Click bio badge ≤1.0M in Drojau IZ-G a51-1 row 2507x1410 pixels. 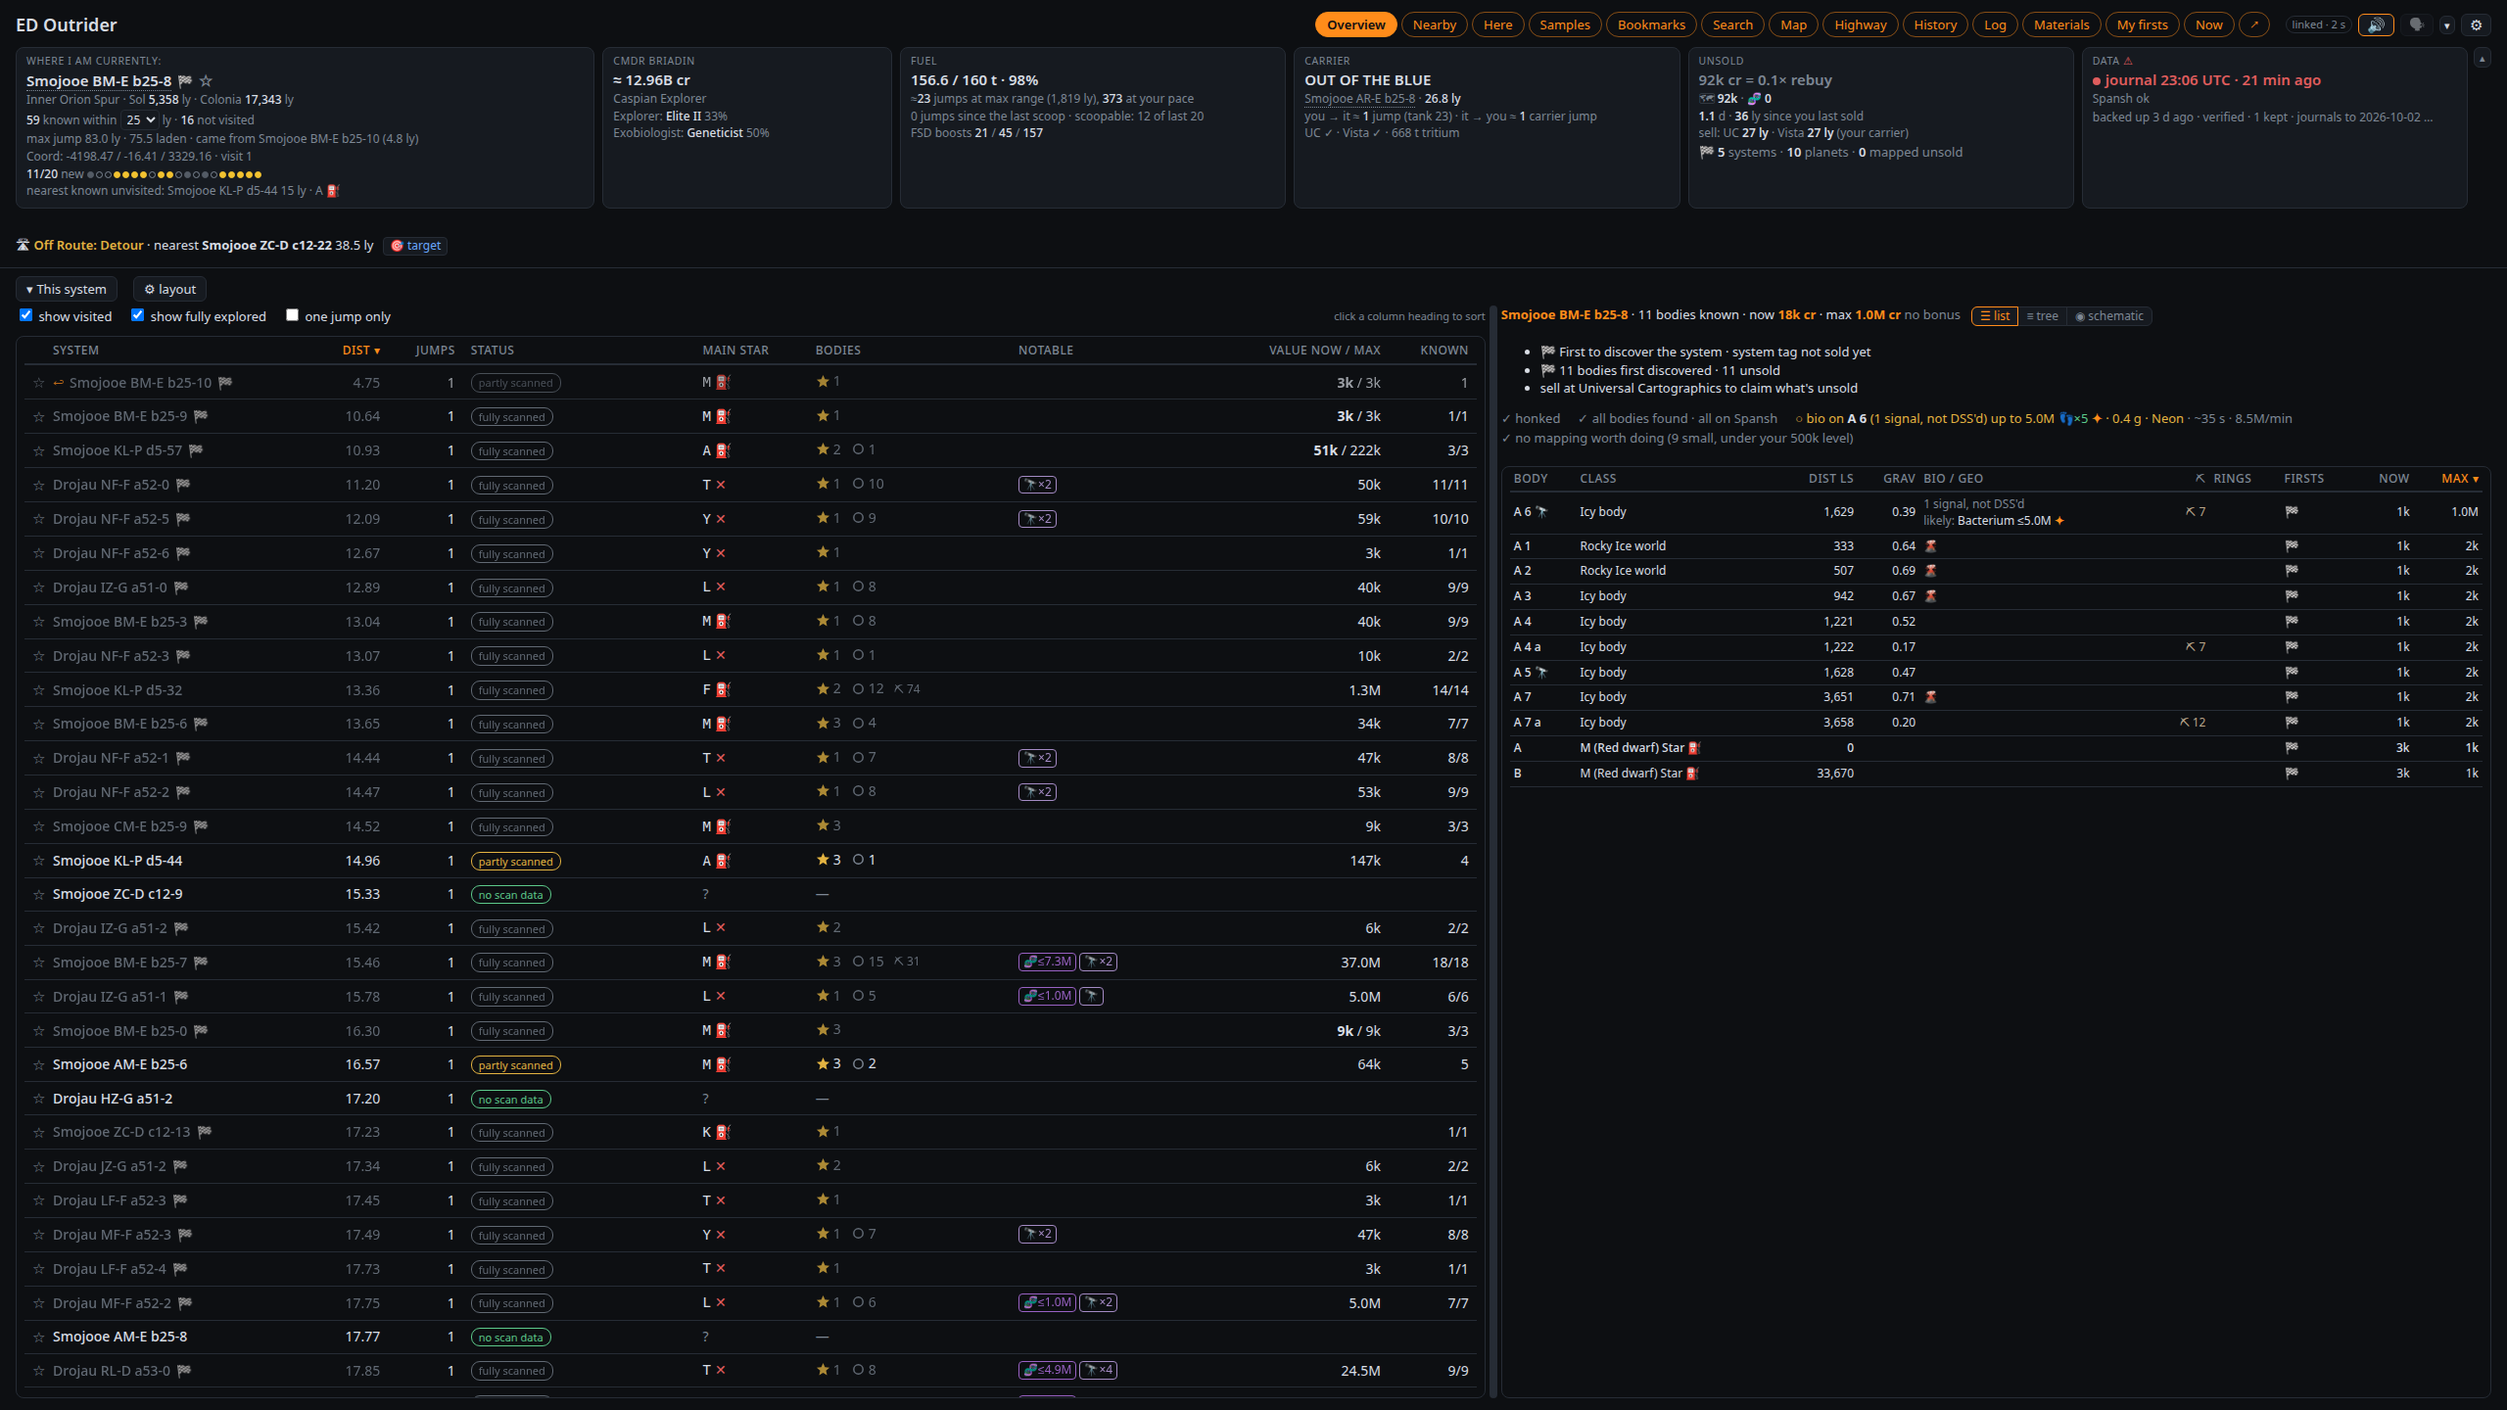[1047, 996]
